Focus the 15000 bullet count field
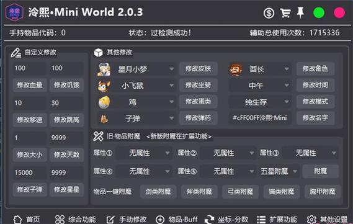Viewport: 353px width, 224px height. [30, 172]
